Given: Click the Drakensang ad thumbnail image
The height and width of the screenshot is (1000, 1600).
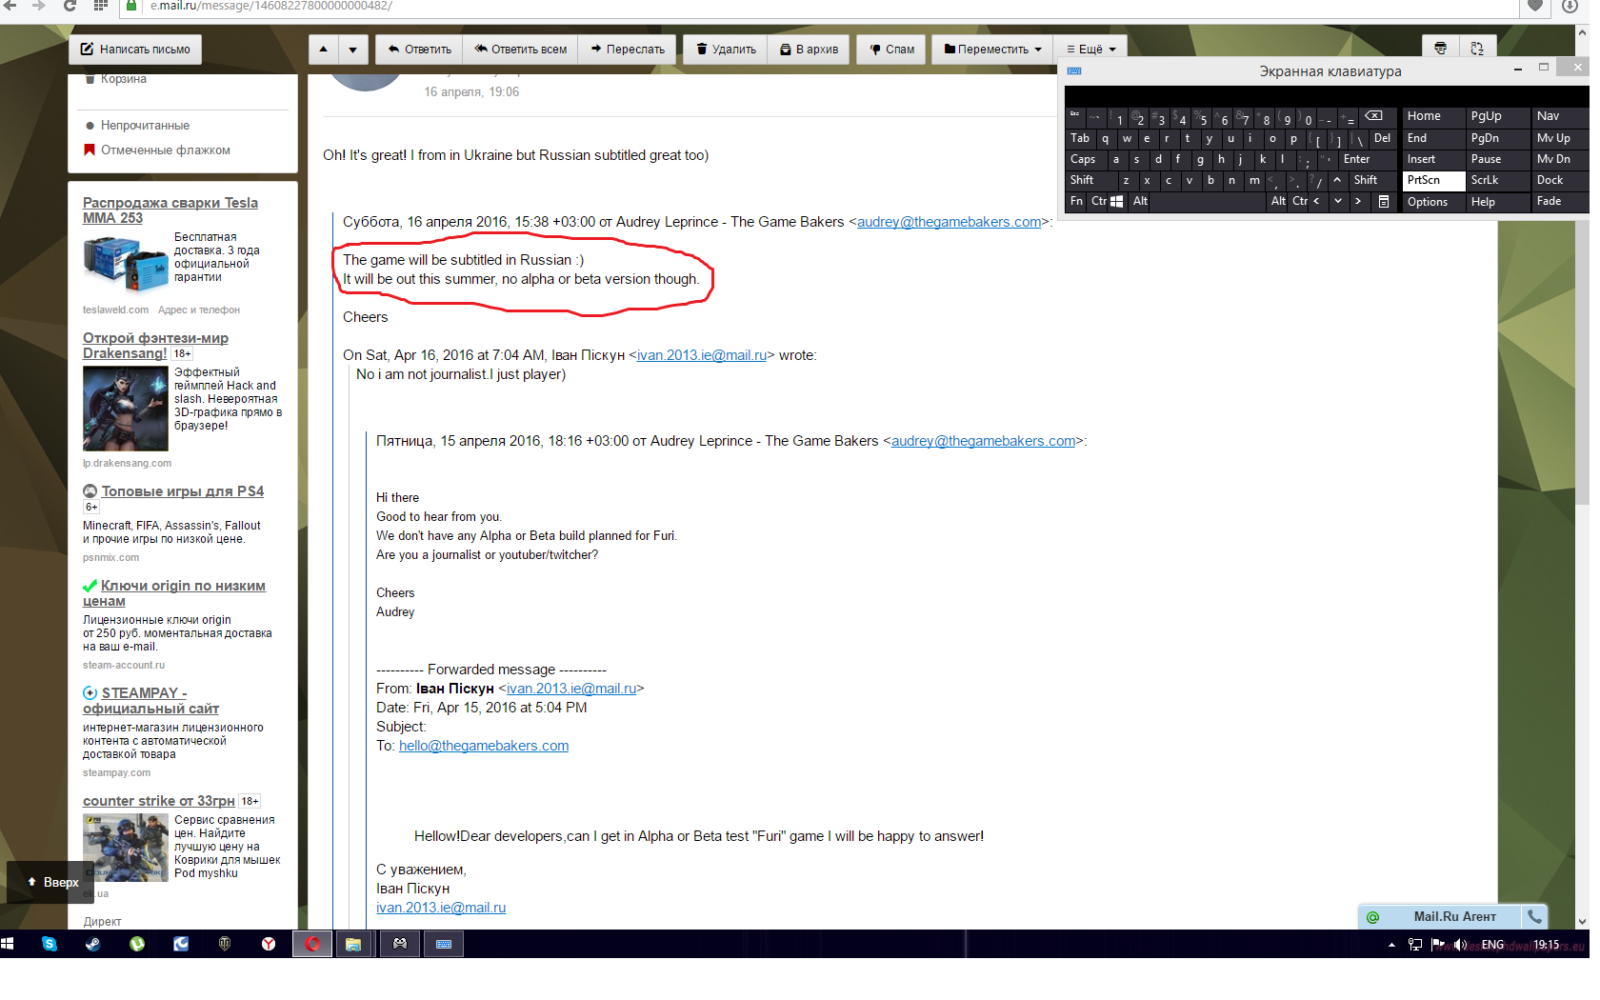Looking at the screenshot, I should 125,409.
